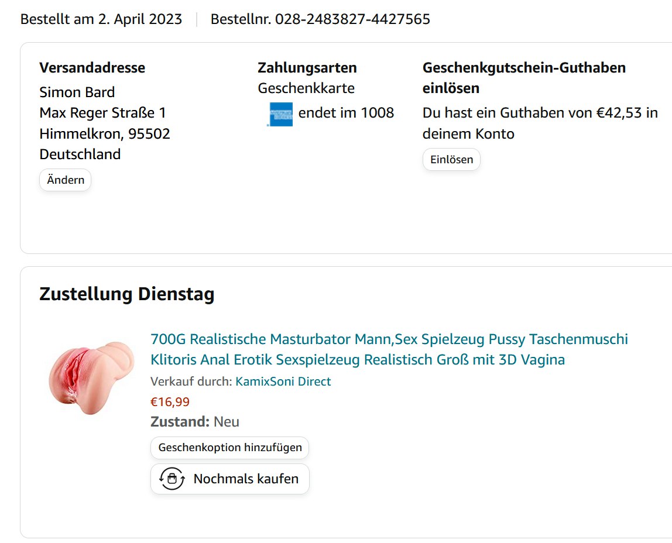Click the circular arrows buy-again icon
The width and height of the screenshot is (672, 543).
coord(172,479)
